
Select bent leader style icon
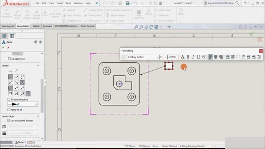[x=17, y=77]
